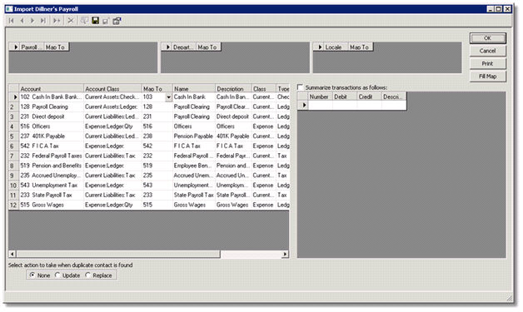The width and height of the screenshot is (523, 312).
Task: Go to previous record toolbar icon
Action: tap(22, 21)
